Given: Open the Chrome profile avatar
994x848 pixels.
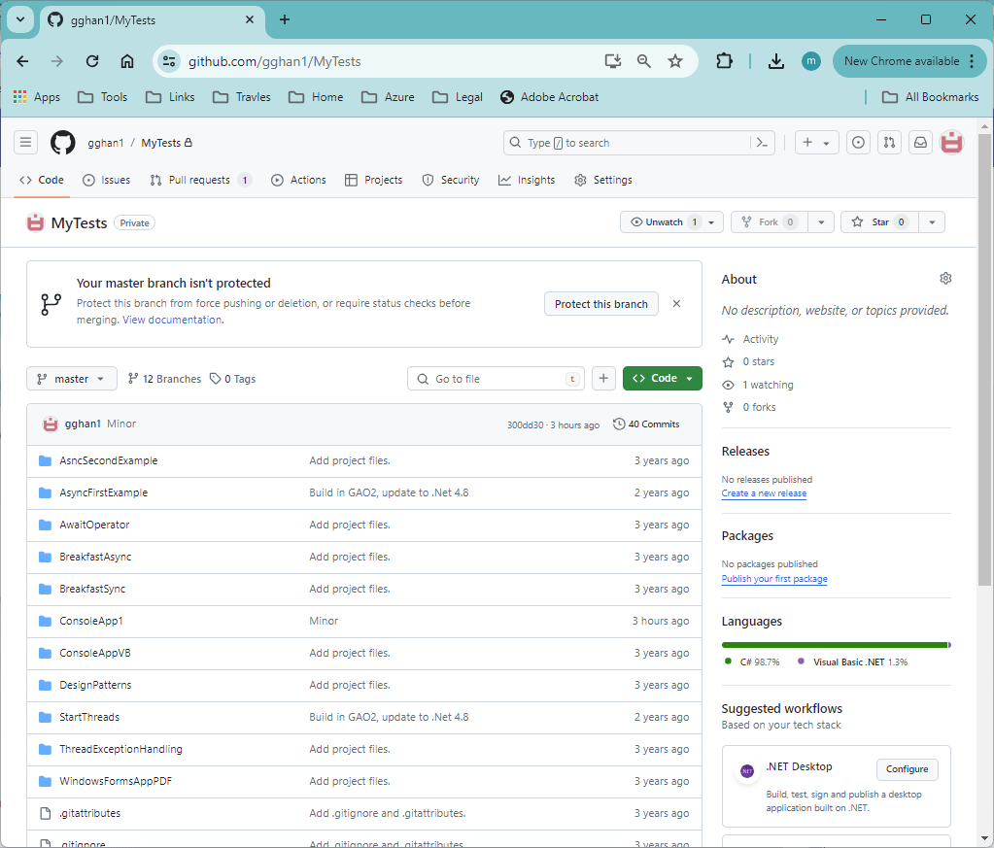Looking at the screenshot, I should 810,61.
